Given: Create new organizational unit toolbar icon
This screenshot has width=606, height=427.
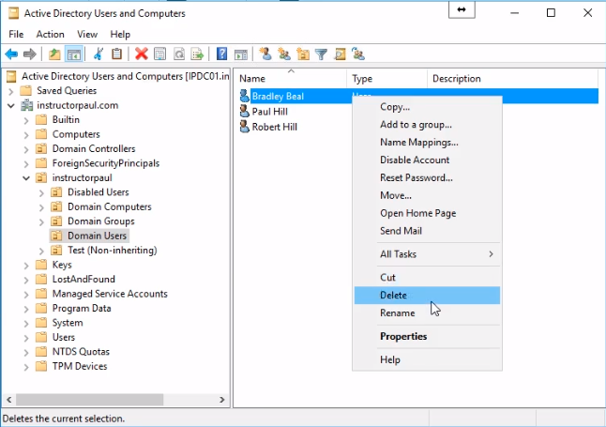Looking at the screenshot, I should [x=303, y=54].
